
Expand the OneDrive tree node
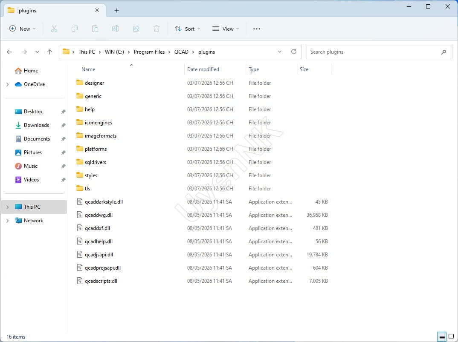click(8, 84)
